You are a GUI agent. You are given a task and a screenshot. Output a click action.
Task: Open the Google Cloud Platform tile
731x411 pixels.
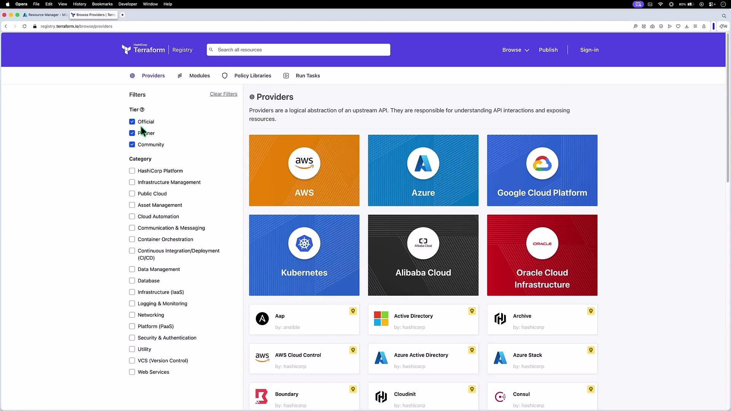[x=542, y=170]
